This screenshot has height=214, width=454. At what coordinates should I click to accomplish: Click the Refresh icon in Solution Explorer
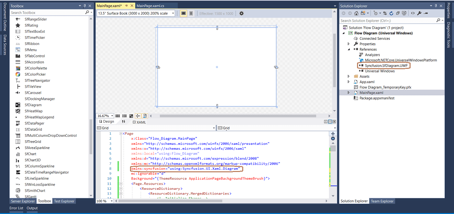coord(391,13)
